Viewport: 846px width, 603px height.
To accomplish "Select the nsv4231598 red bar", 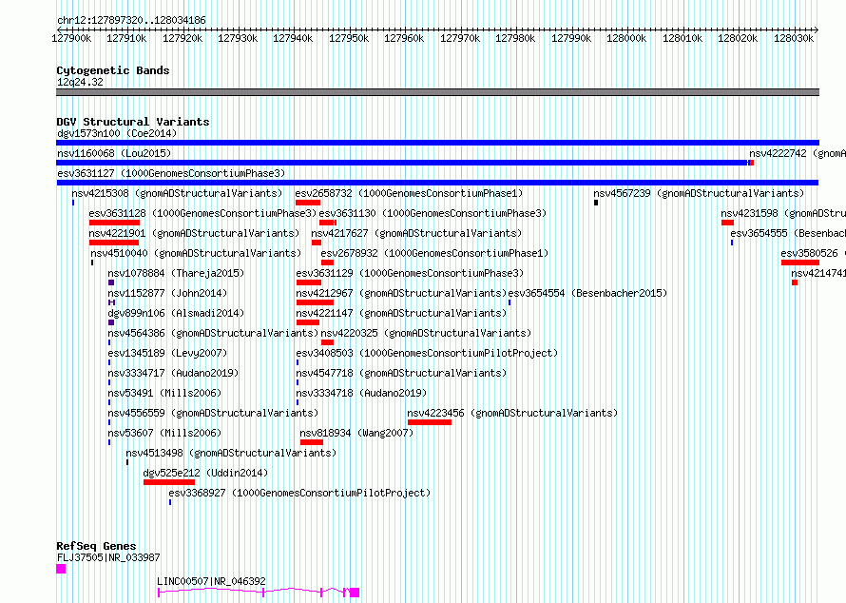I will click(x=727, y=223).
